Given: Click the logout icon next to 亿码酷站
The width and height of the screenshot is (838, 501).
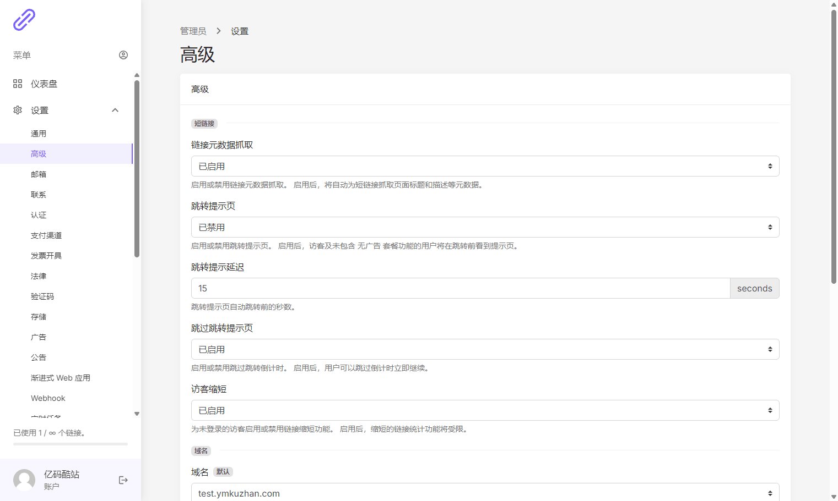Looking at the screenshot, I should (123, 480).
